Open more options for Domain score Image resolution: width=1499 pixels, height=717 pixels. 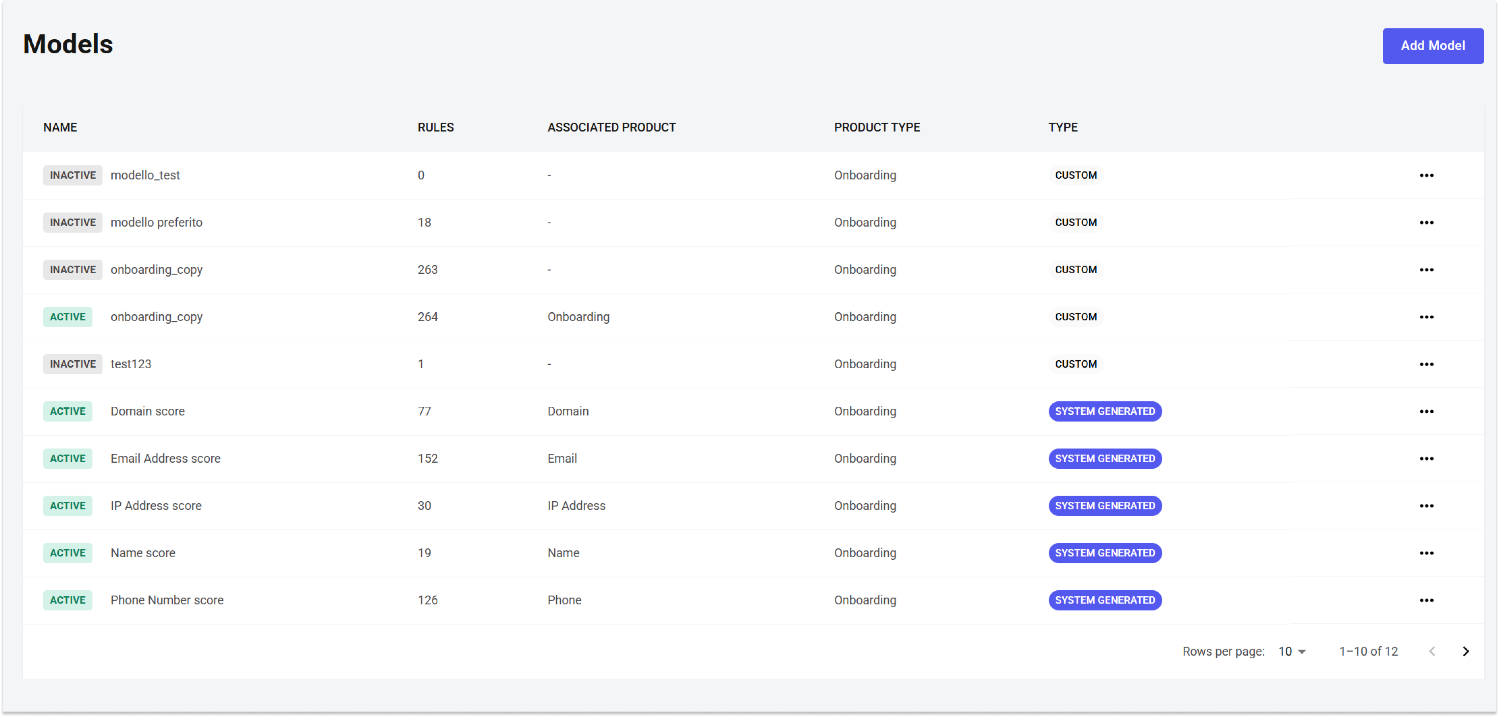1426,411
